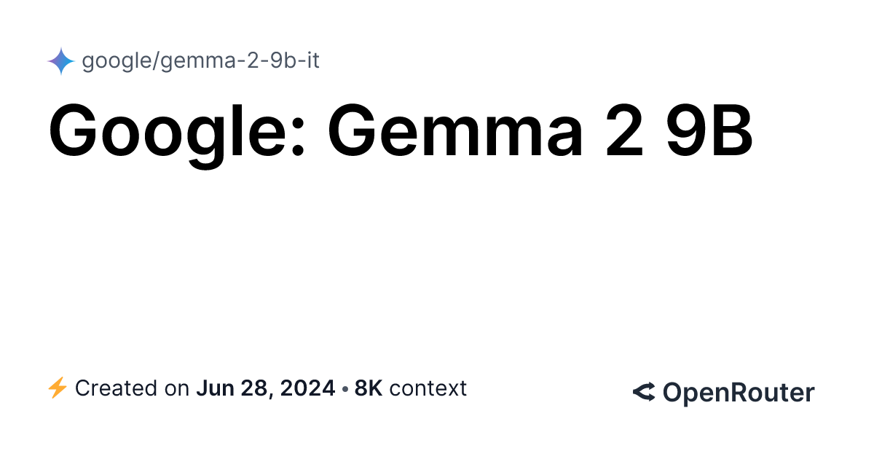
Task: Click the bullet separator before 8K
Action: click(x=345, y=388)
